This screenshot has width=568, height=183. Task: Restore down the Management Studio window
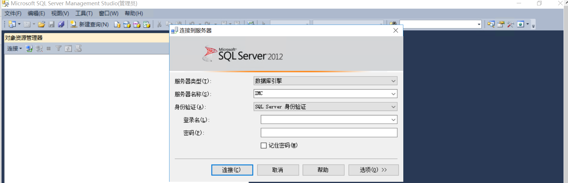(x=539, y=3)
